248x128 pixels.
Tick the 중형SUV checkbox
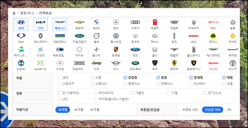[125, 84]
